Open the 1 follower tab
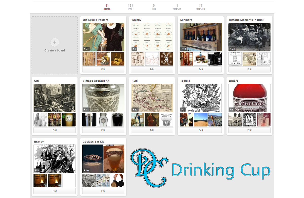This screenshot has height=198, width=304. [x=177, y=7]
